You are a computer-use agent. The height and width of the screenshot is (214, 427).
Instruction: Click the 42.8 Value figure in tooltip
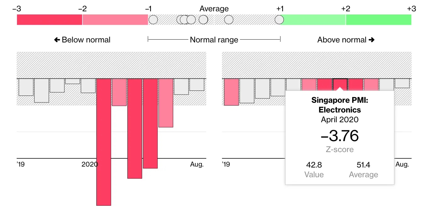[x=314, y=165]
